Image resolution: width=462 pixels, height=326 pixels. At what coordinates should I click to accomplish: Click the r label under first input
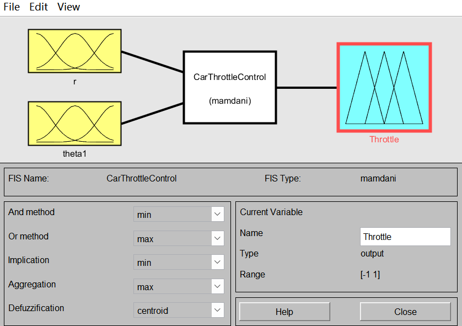pyautogui.click(x=74, y=82)
